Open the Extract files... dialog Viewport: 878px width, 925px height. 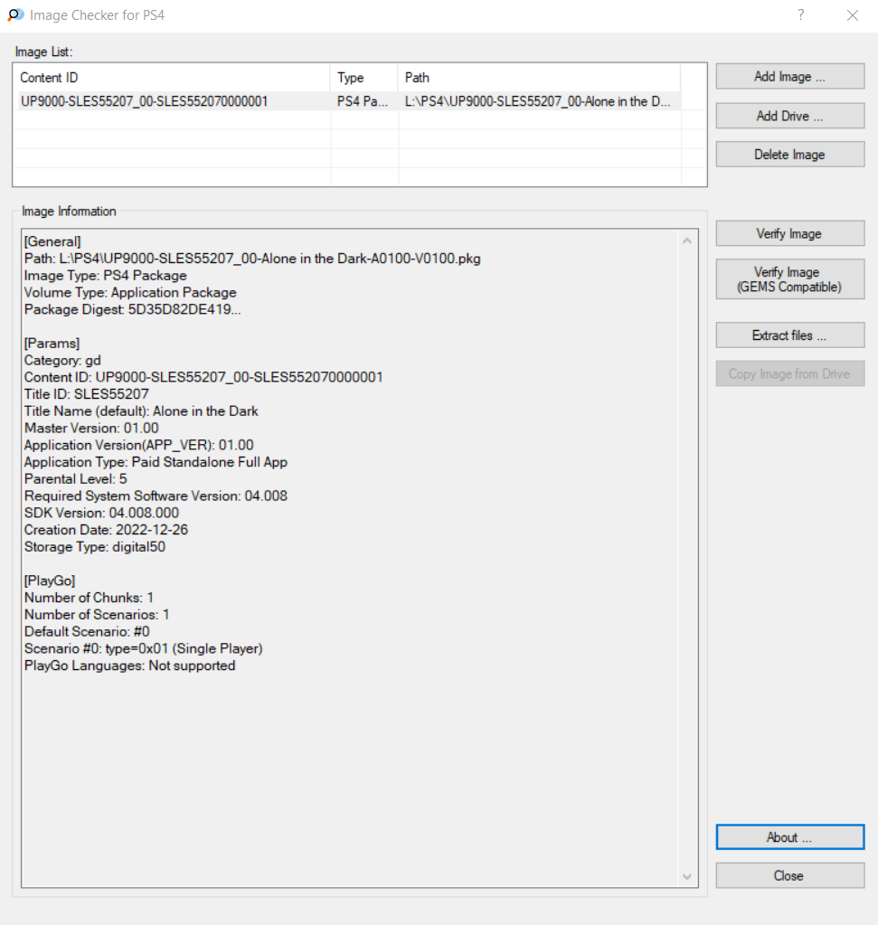[x=789, y=335]
